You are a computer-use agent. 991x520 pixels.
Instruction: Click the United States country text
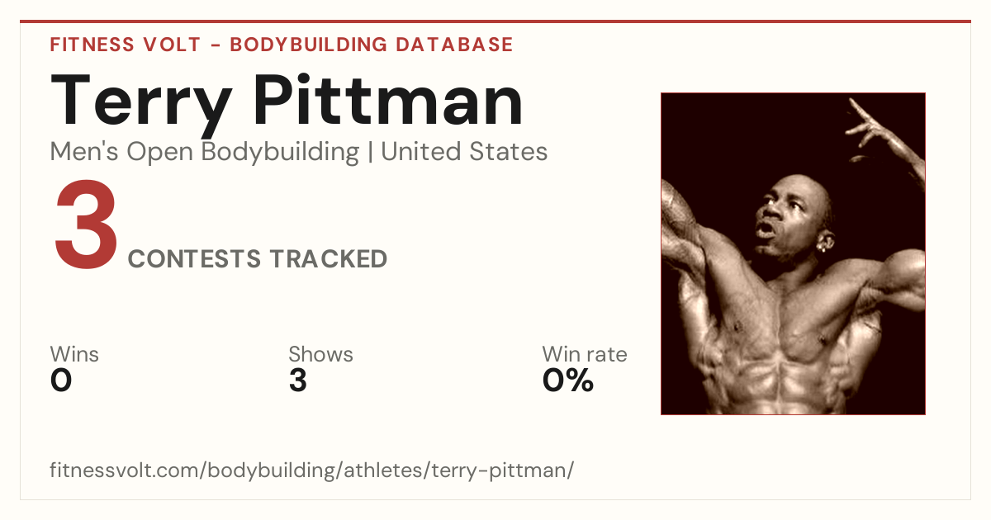point(464,152)
